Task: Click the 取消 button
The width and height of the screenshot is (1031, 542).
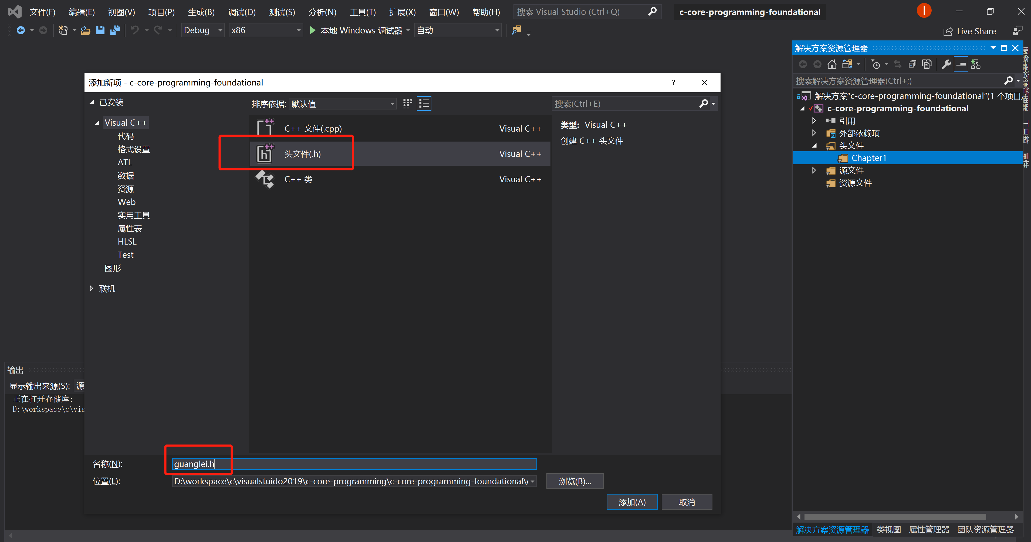Action: (687, 502)
